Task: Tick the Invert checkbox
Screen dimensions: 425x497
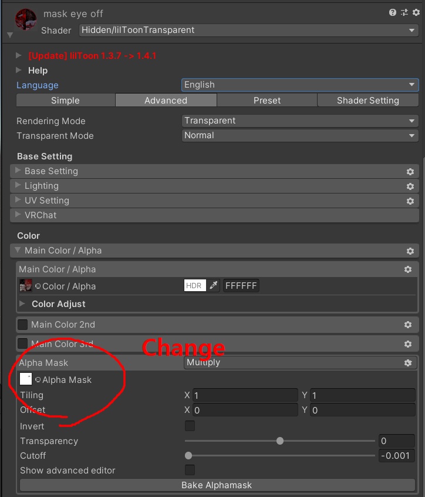Action: [190, 426]
